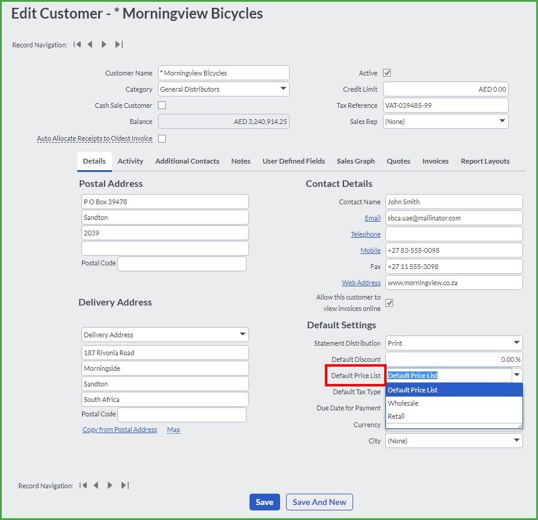Viewport: 538px width, 520px height.
Task: Click Copy from Postal Address link
Action: pyautogui.click(x=120, y=430)
